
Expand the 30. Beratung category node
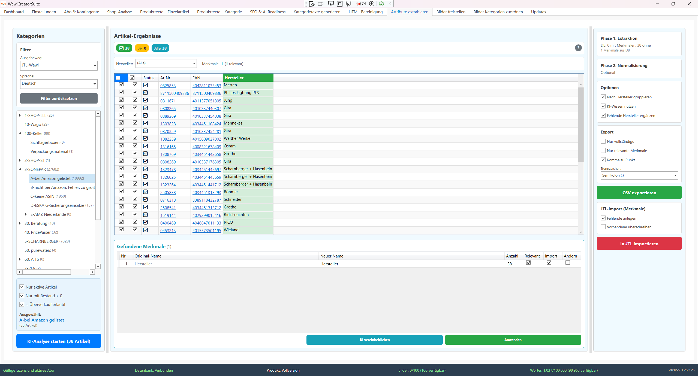20,223
